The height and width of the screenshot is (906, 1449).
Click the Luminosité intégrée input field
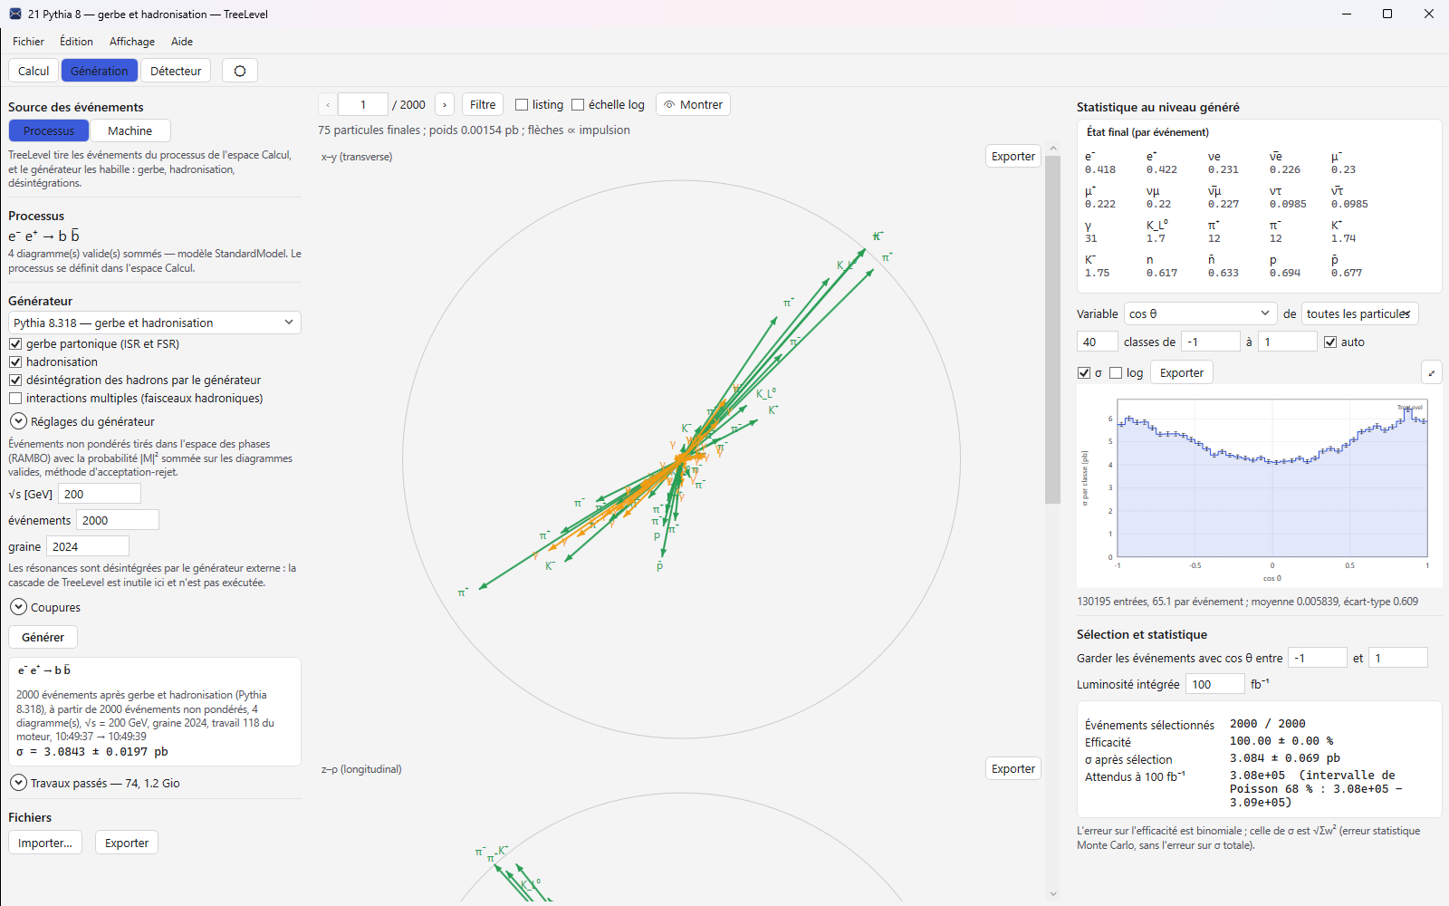coord(1214,684)
